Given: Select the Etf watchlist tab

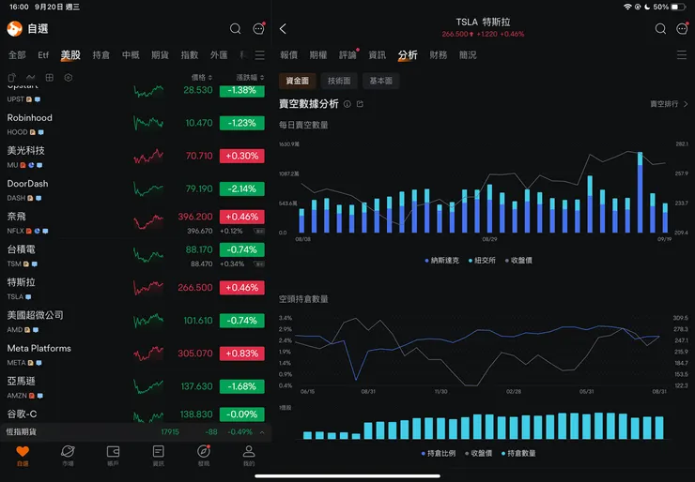Looking at the screenshot, I should point(43,55).
